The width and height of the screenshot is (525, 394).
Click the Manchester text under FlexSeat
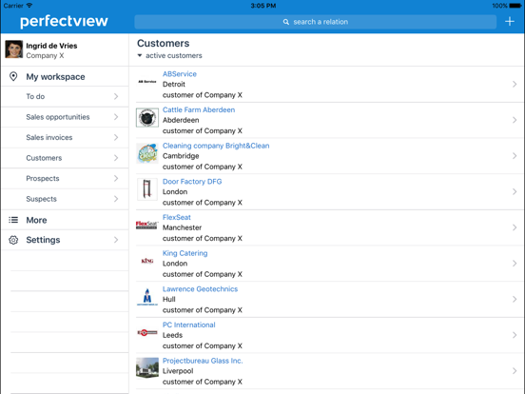click(183, 227)
